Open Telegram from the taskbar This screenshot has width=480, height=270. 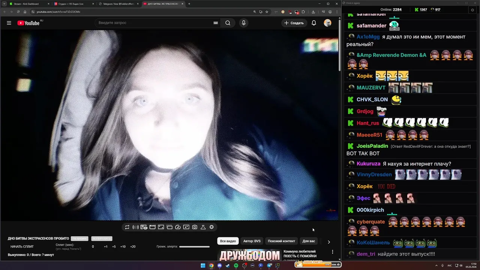[x=269, y=265]
